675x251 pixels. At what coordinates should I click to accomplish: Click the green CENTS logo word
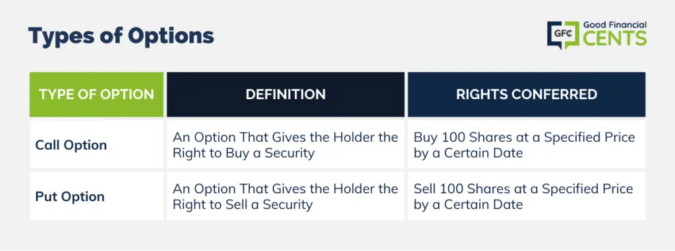[x=614, y=39]
